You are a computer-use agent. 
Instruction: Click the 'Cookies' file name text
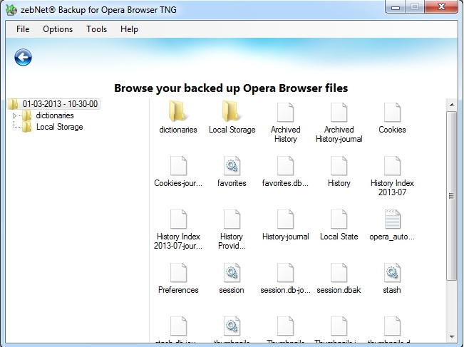(392, 130)
